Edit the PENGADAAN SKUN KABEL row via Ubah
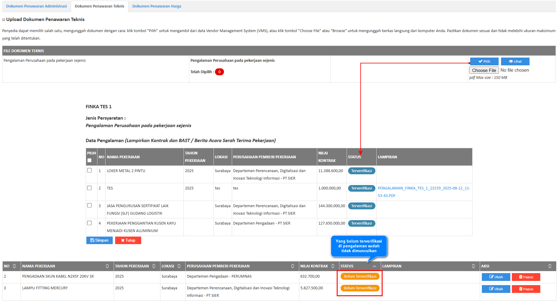 pyautogui.click(x=496, y=277)
